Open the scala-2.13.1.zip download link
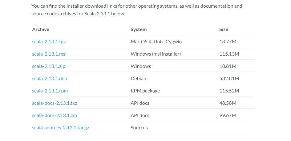 (x=49, y=66)
